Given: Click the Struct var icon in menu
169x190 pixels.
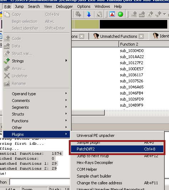Looking at the screenshot, I should point(7,53).
